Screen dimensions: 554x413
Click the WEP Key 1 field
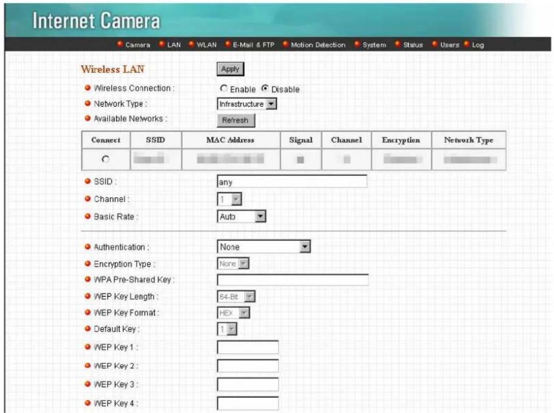(248, 347)
